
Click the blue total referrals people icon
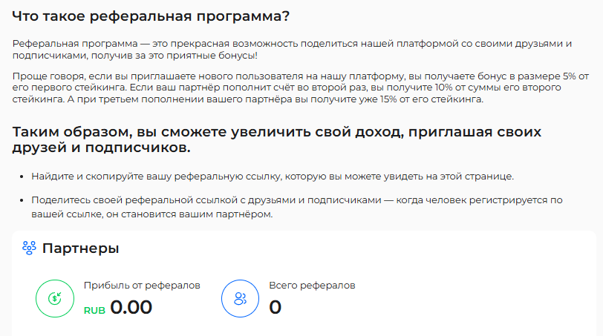tap(241, 298)
